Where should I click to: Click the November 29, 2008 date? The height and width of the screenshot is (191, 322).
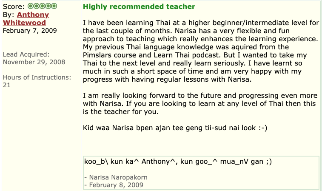click(34, 62)
